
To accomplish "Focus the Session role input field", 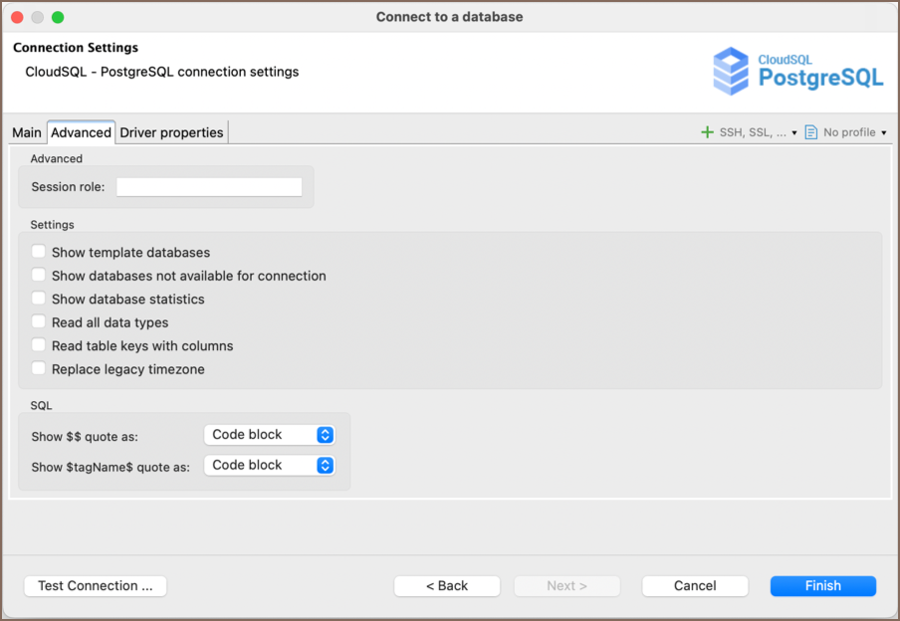I will (209, 187).
